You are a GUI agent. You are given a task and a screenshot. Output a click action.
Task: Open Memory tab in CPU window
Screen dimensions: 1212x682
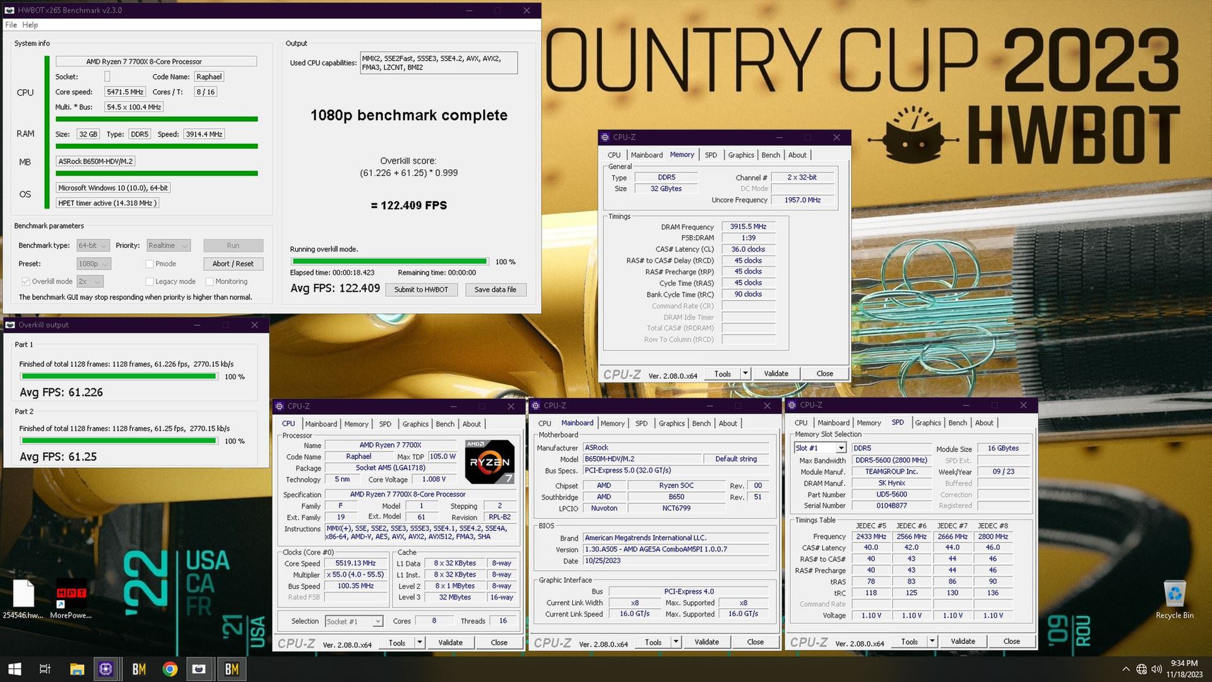[356, 424]
